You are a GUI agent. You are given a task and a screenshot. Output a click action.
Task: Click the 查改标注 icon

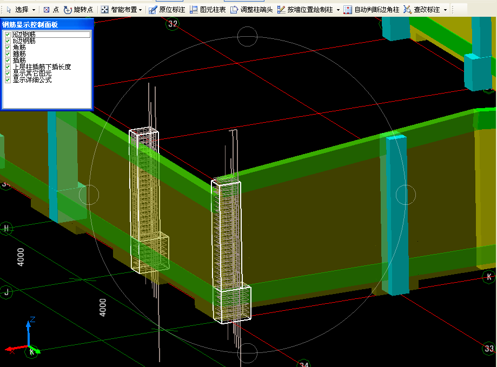(407, 10)
